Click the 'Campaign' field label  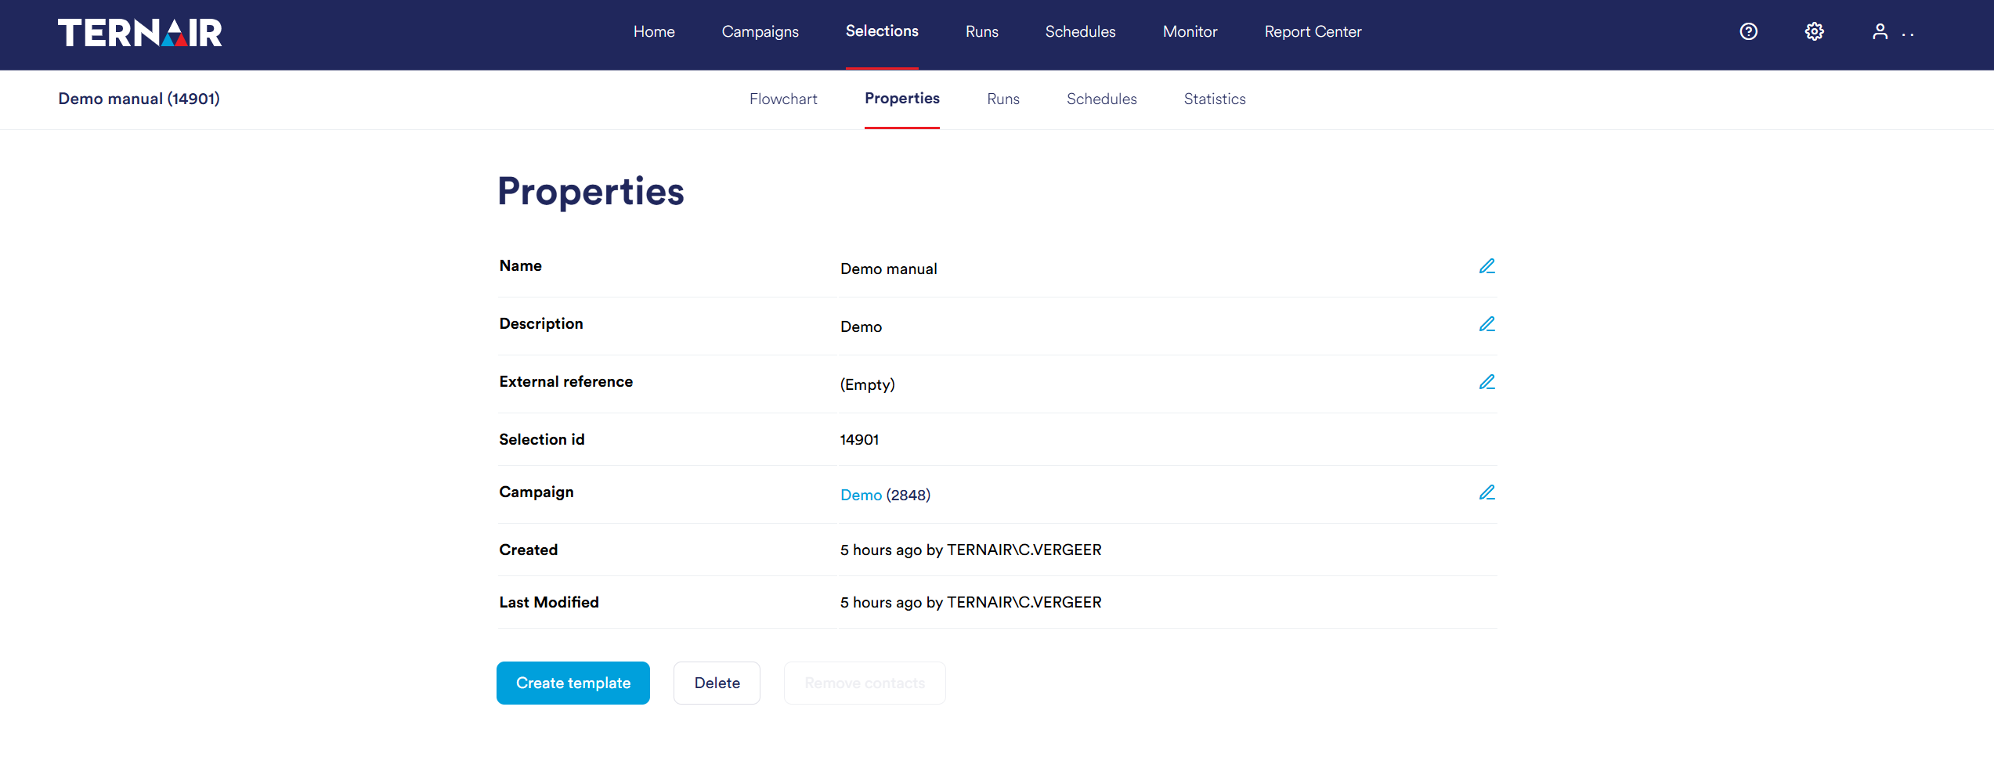536,492
